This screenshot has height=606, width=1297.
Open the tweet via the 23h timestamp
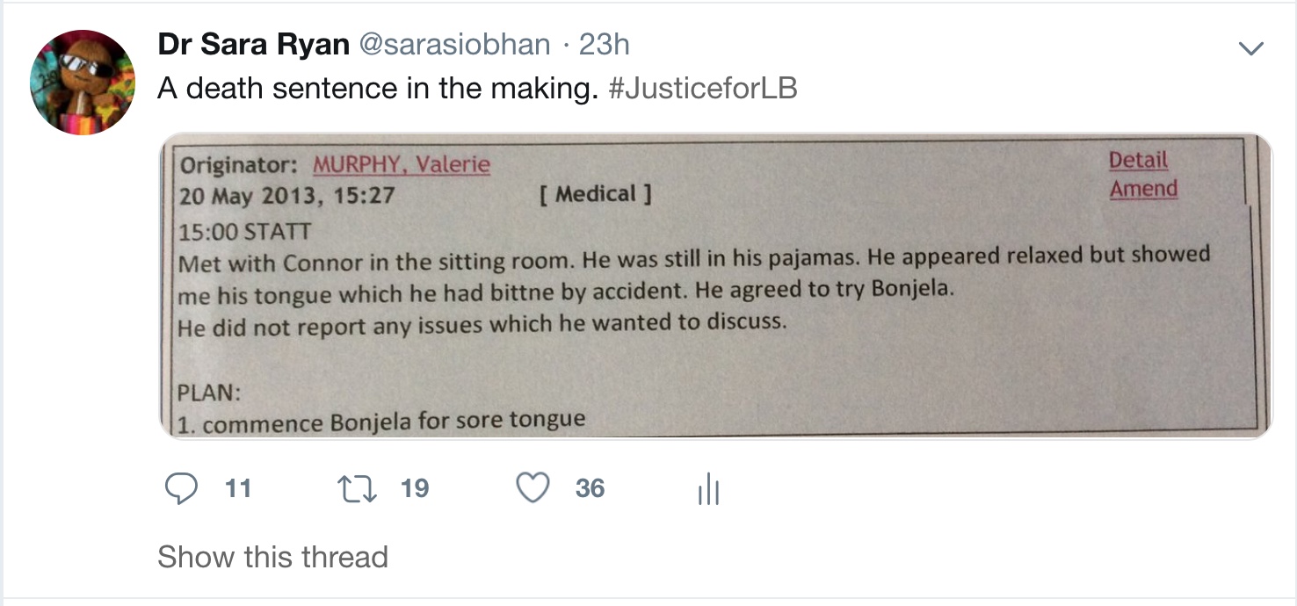pyautogui.click(x=605, y=45)
